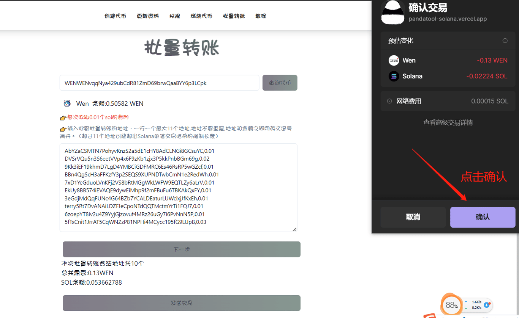The image size is (519, 318).
Task: Click the address line starting with 6zoepYT8iv2u
Action: [135, 215]
